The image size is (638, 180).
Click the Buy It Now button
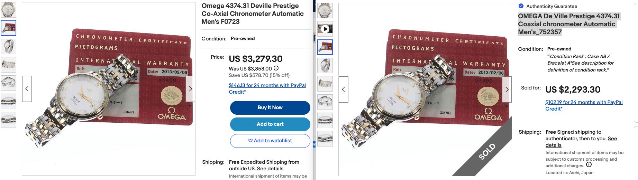pyautogui.click(x=270, y=107)
